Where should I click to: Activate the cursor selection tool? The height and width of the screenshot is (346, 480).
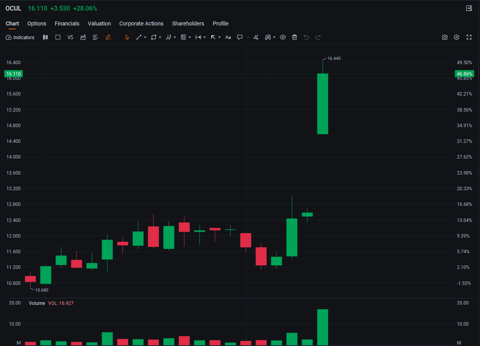click(127, 37)
